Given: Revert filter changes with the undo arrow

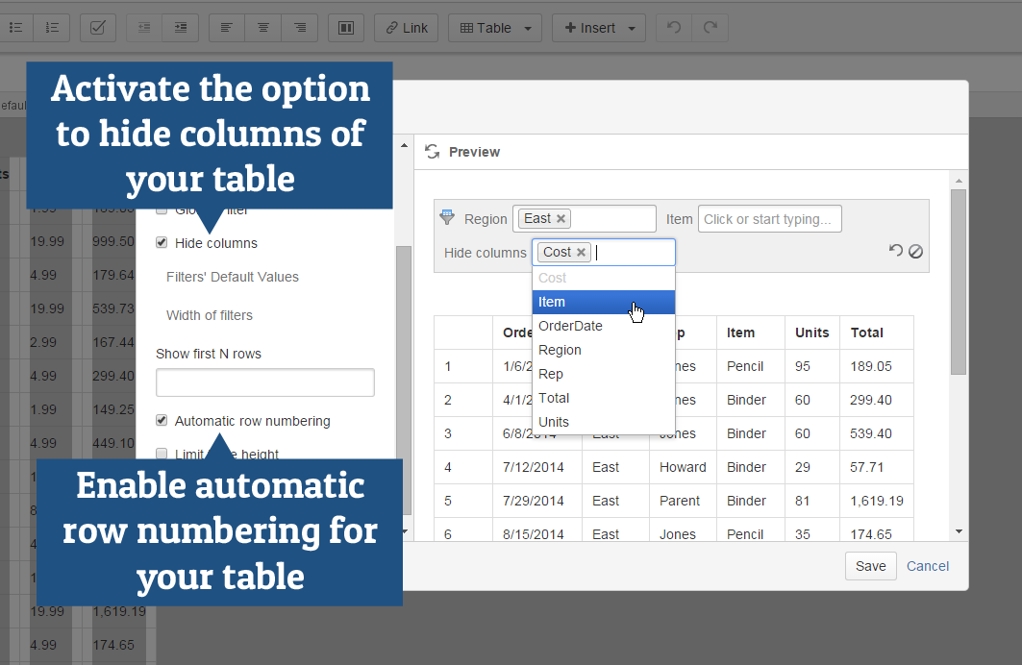Looking at the screenshot, I should (895, 251).
